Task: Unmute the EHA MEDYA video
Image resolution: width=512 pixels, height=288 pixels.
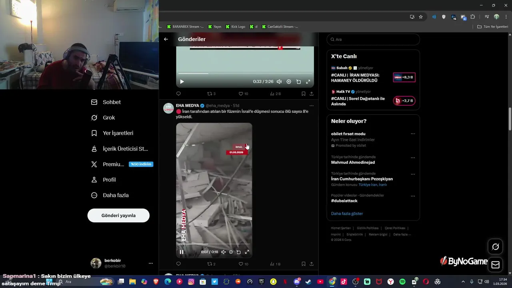Action: (x=224, y=252)
